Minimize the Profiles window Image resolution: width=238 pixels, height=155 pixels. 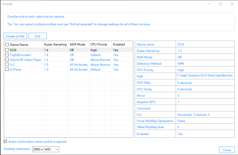(209, 4)
